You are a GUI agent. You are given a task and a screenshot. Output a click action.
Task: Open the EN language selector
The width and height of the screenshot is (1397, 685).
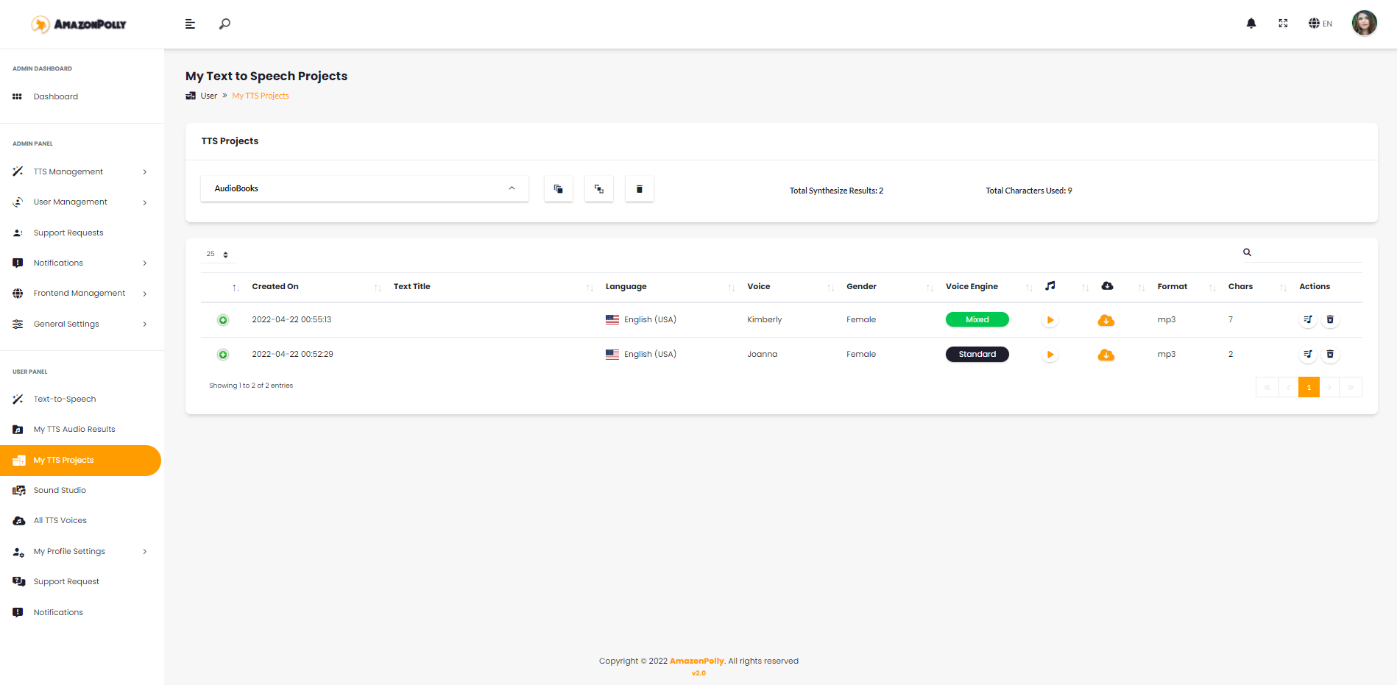pos(1320,24)
